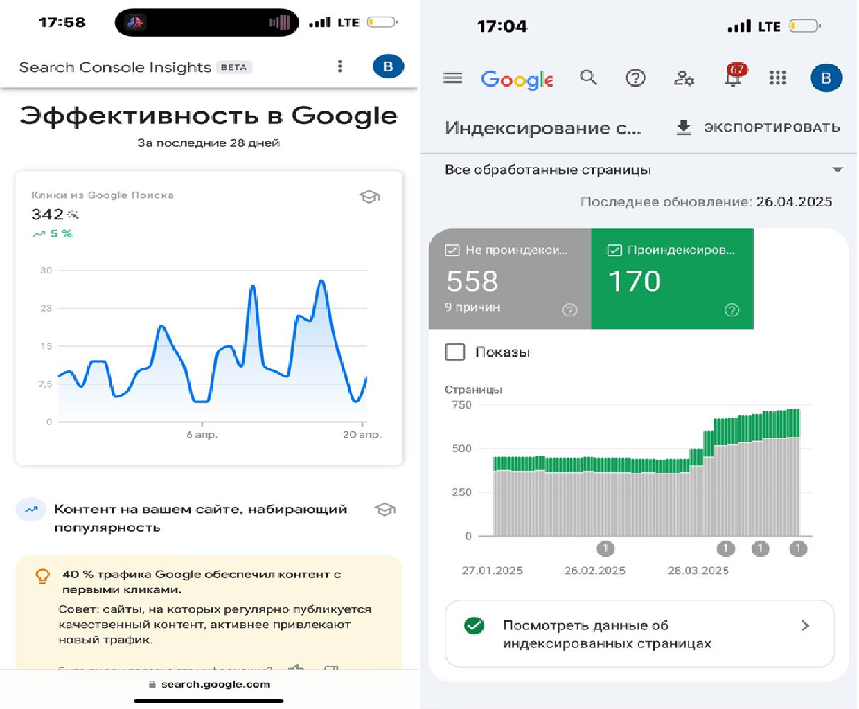Open Посмотреть данные об индексированных страницах
The width and height of the screenshot is (859, 709).
pos(639,634)
